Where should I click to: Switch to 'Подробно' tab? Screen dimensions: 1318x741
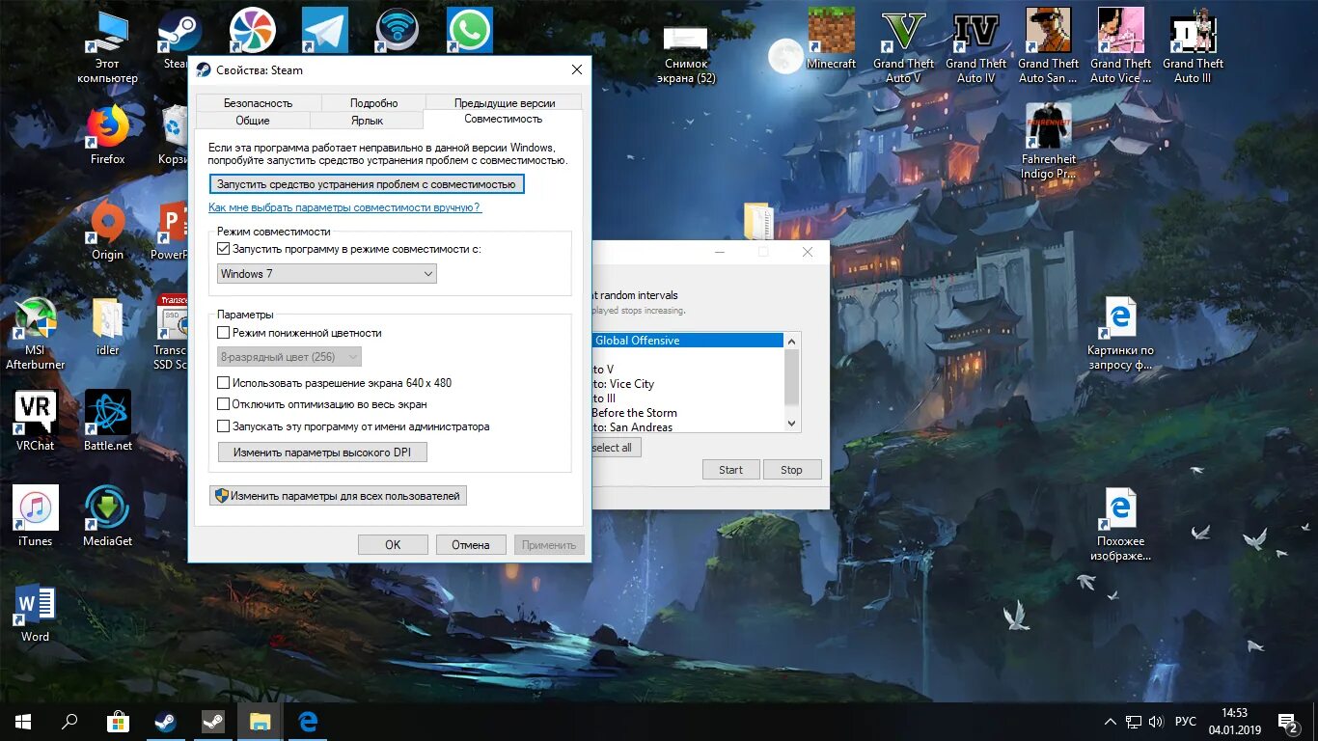373,103
